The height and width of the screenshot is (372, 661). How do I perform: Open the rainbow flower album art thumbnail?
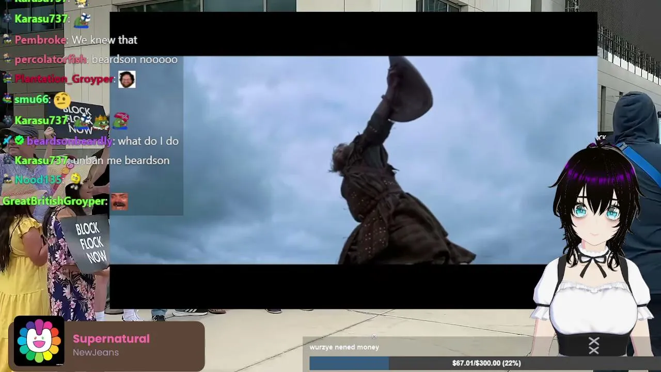tap(39, 342)
